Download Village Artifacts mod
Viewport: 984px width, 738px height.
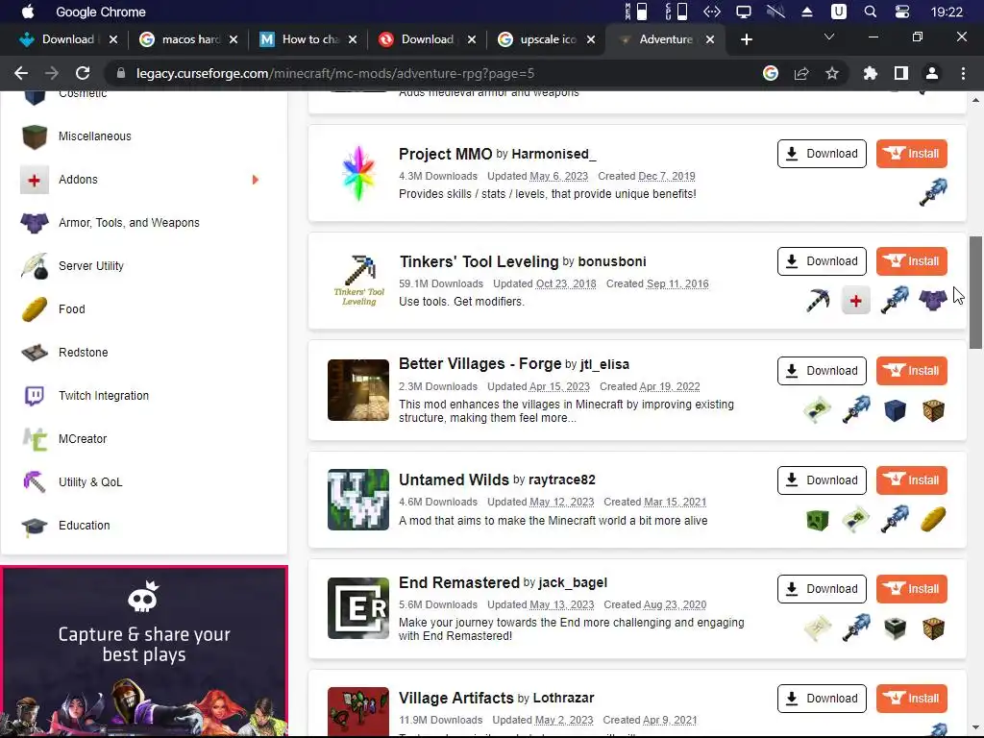pos(822,699)
